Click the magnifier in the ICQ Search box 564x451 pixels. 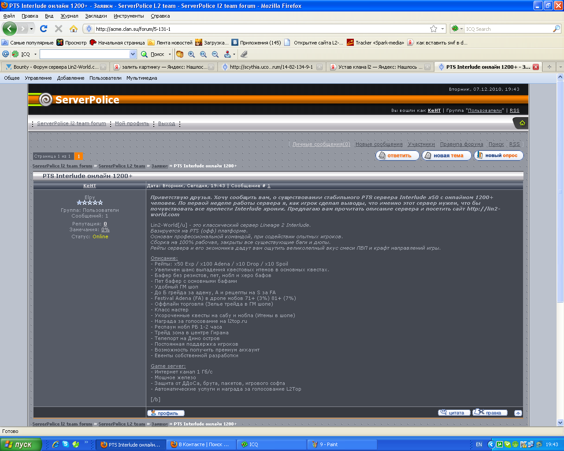tap(557, 29)
